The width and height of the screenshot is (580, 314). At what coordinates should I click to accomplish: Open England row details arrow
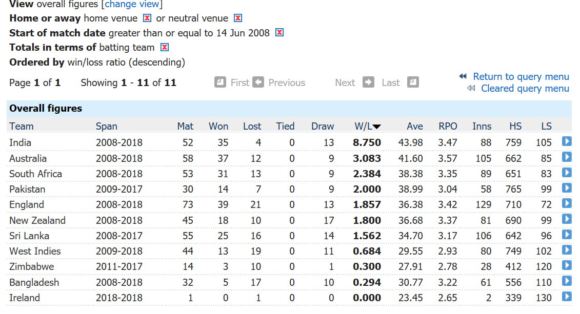pos(567,203)
